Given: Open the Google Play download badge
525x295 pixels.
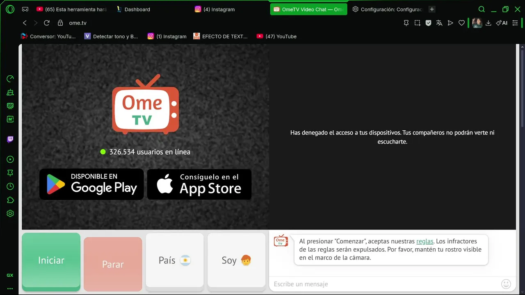Looking at the screenshot, I should pos(91,184).
